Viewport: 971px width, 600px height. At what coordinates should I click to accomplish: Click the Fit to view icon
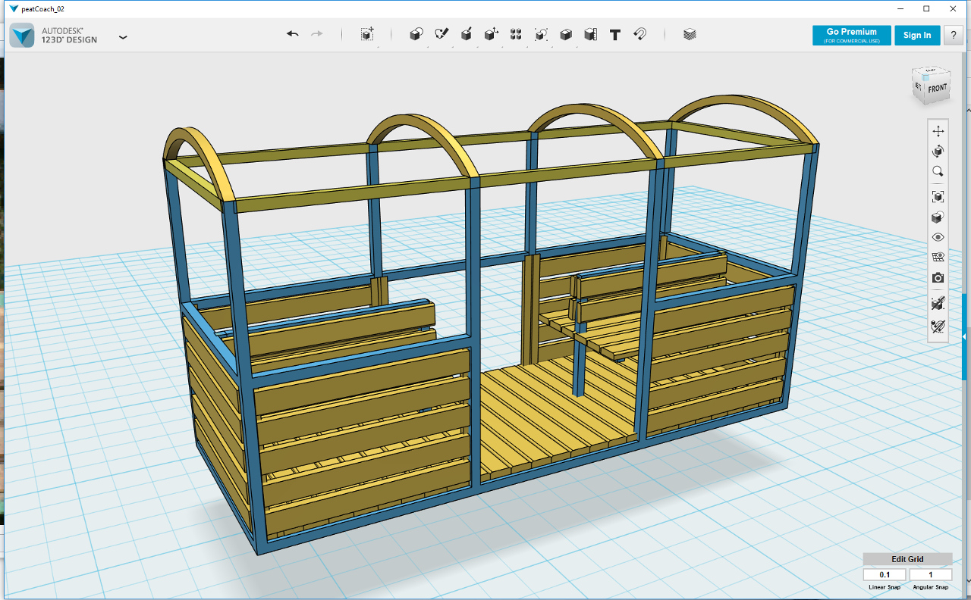pos(938,197)
